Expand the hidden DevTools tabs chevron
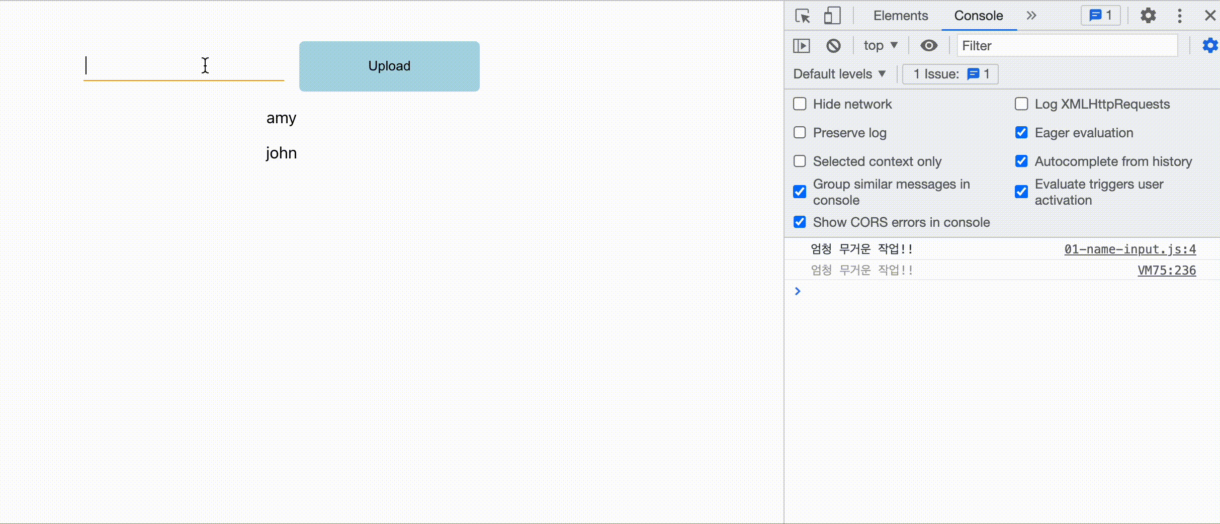This screenshot has width=1220, height=524. 1031,16
